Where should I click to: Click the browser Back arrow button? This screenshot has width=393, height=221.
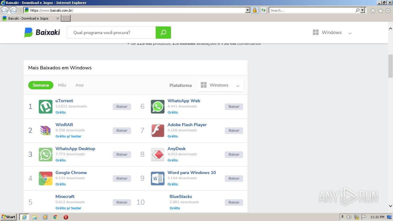5,10
